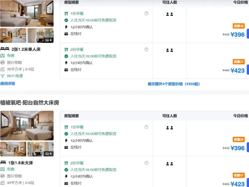
Task: Click free cancellation policy in twin-bed 1份早餐 rate
Action: pyautogui.click(x=93, y=20)
